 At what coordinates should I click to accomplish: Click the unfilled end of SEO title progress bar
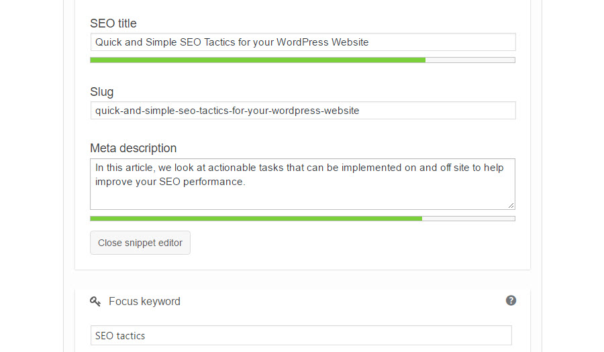[x=470, y=60]
